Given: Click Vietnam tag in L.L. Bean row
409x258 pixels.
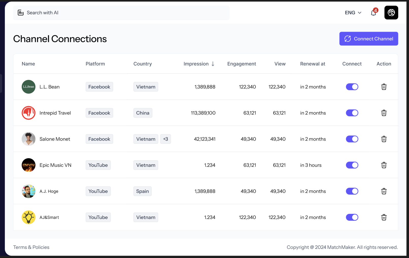Looking at the screenshot, I should click(x=146, y=87).
